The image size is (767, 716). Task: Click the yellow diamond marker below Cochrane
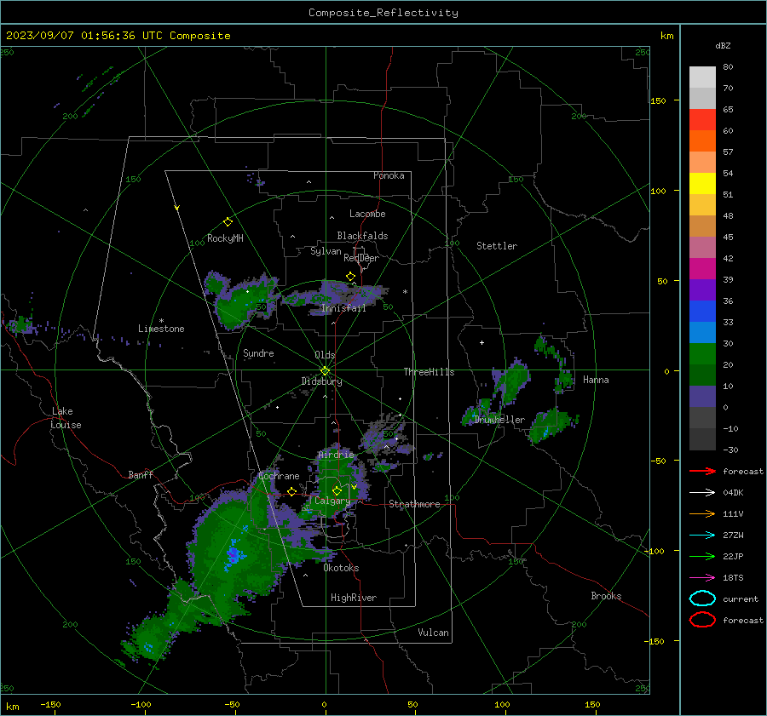pos(291,491)
